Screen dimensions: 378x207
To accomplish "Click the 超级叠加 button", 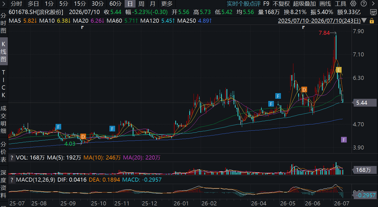I will [304, 4].
